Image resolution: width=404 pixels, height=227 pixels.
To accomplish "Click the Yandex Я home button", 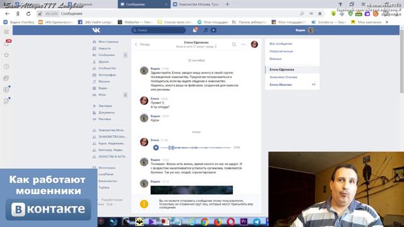I will click(18, 14).
